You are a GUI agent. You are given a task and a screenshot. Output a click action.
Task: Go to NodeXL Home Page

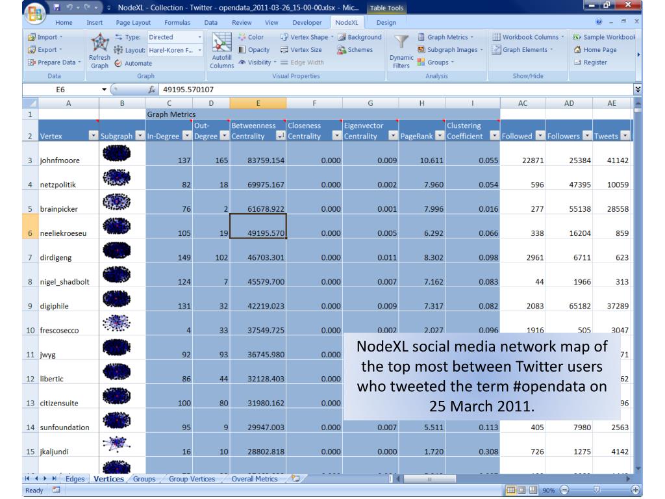pos(596,49)
